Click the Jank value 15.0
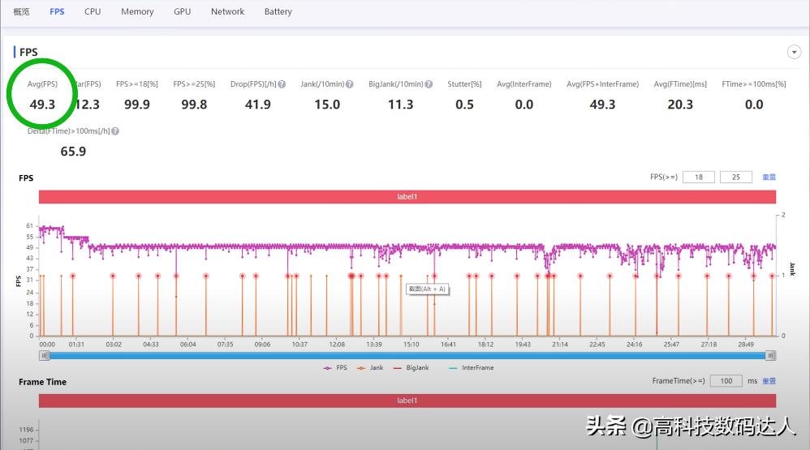 328,105
